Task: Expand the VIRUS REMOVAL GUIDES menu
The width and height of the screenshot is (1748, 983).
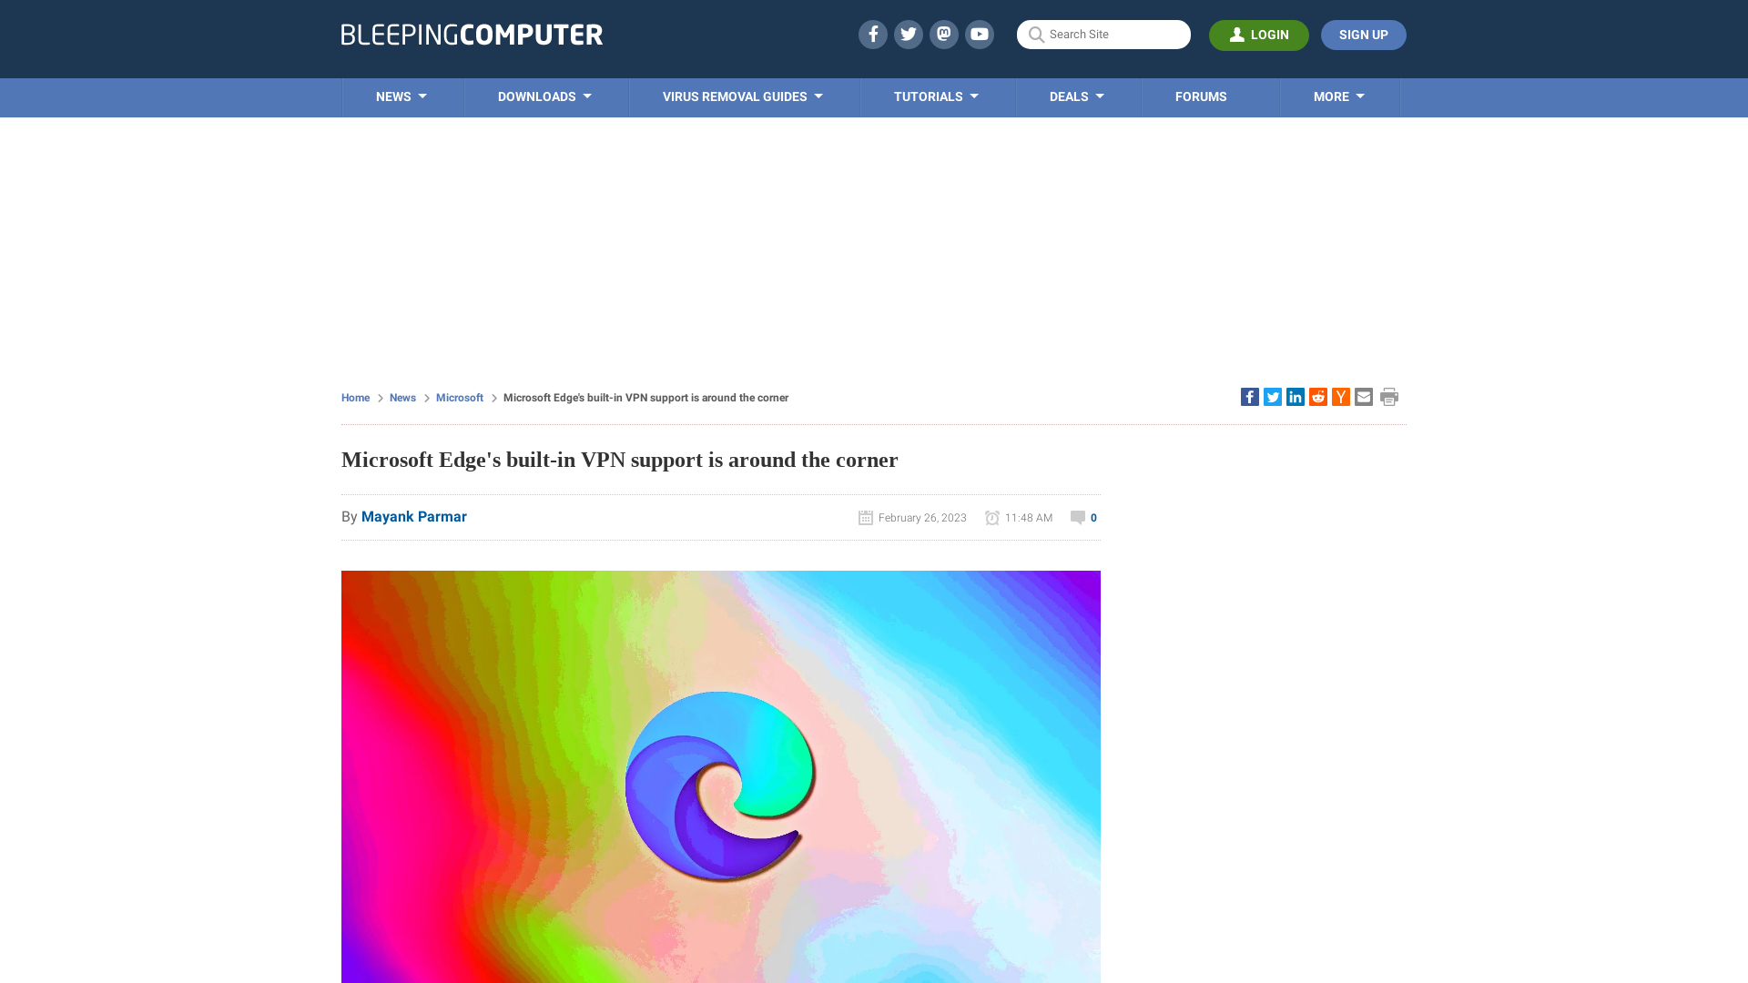Action: click(743, 97)
